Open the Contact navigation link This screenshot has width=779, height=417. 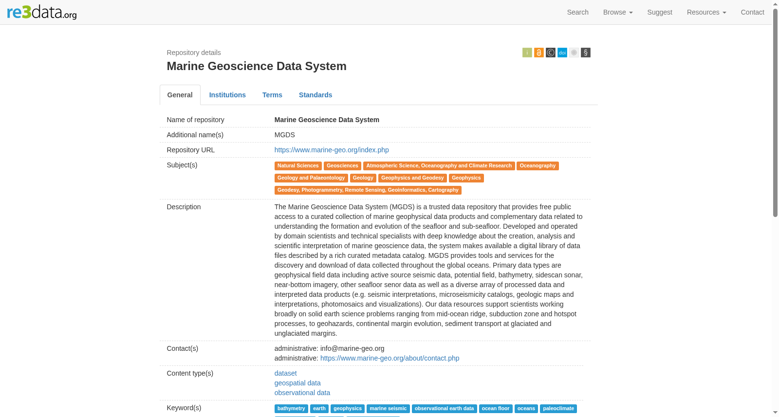[x=753, y=12]
